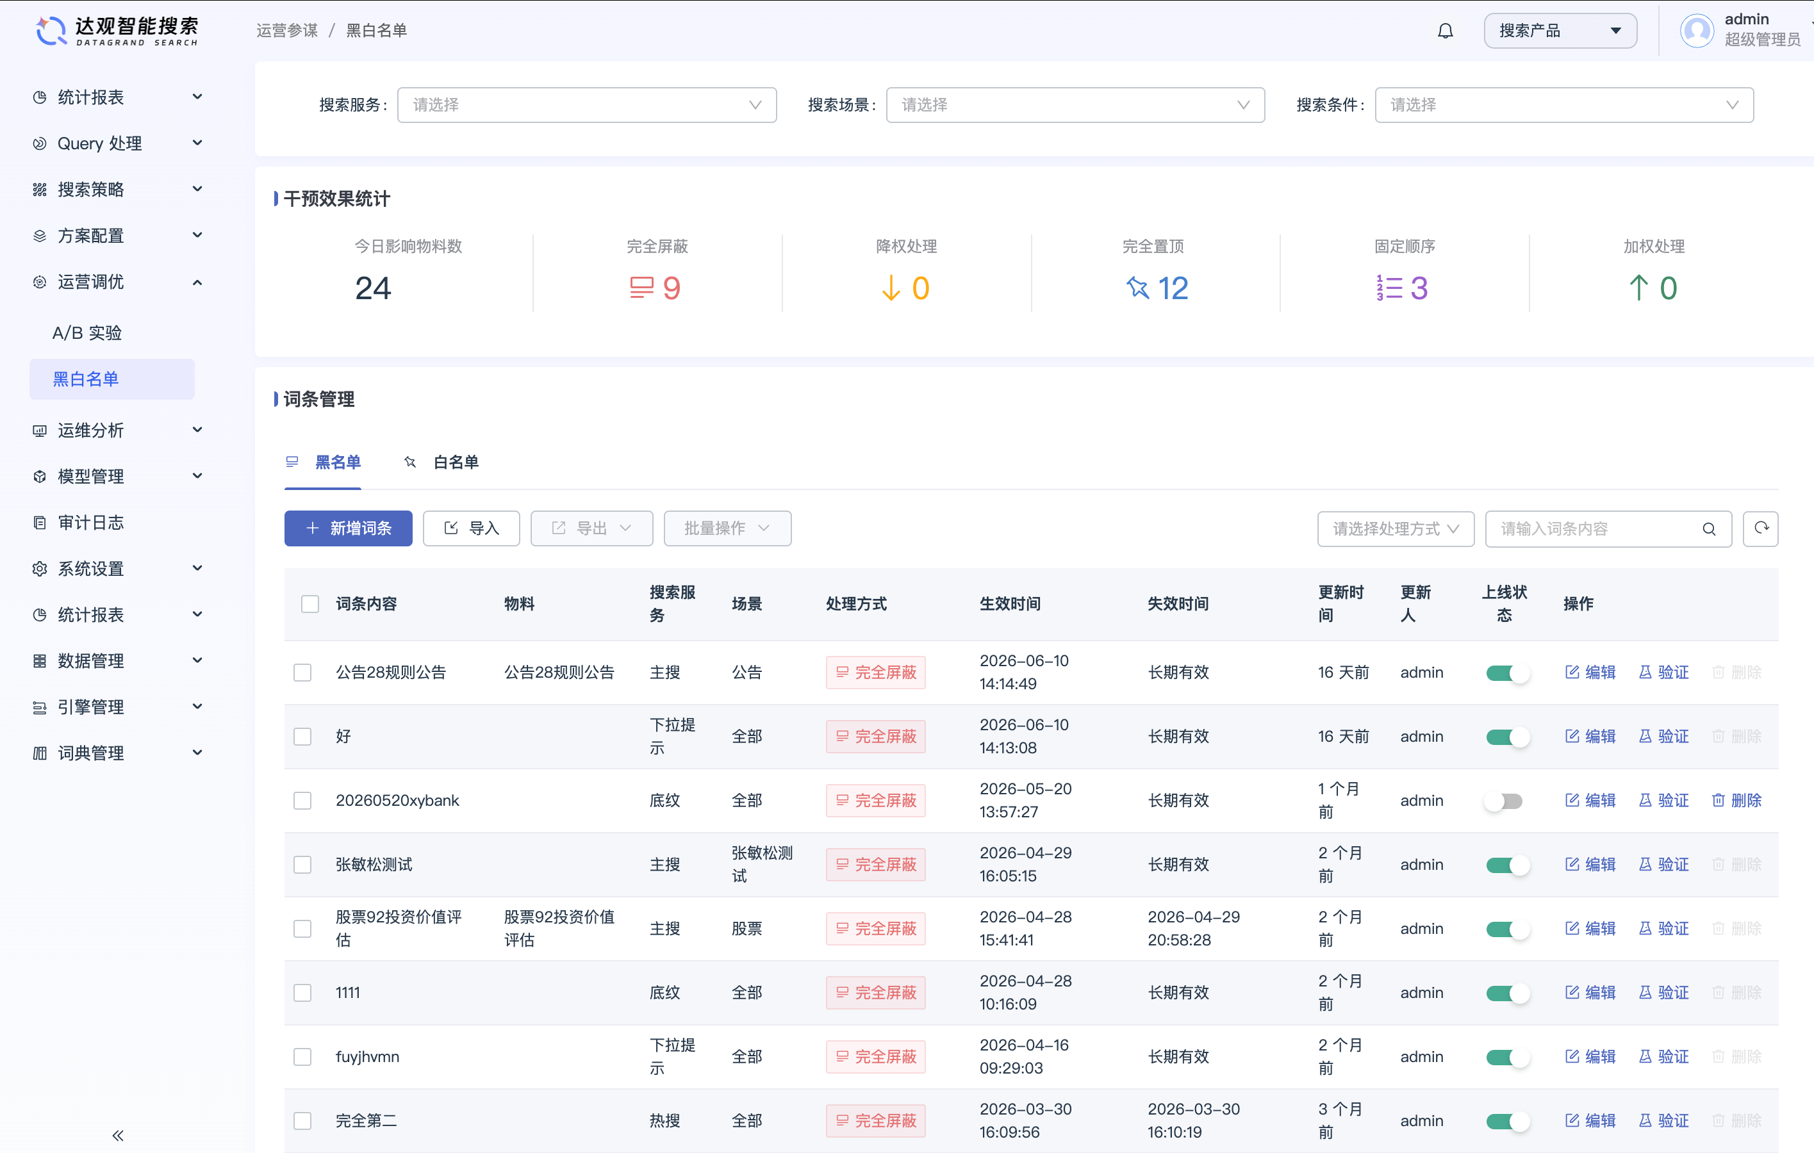Click the 降权处理 down-arrow icon
This screenshot has width=1814, height=1153.
[891, 288]
